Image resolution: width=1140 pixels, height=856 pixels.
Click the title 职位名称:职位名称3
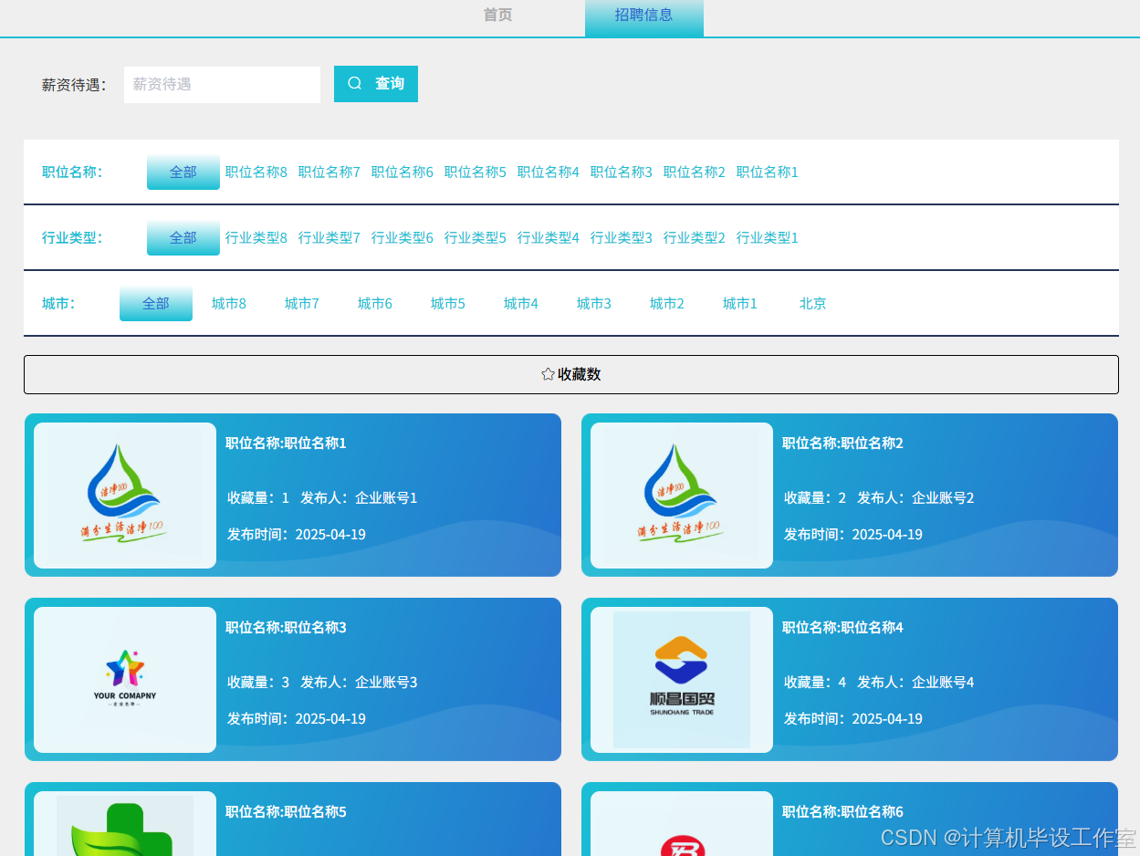coord(286,627)
